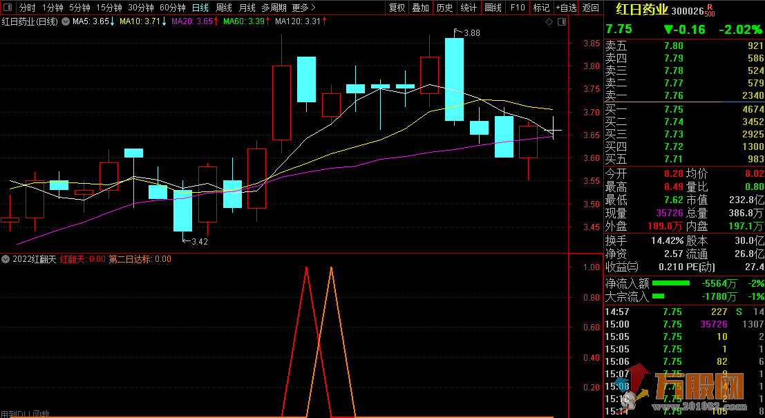Select the 卖四 7.79 ask row
This screenshot has height=418, width=765.
pos(684,59)
